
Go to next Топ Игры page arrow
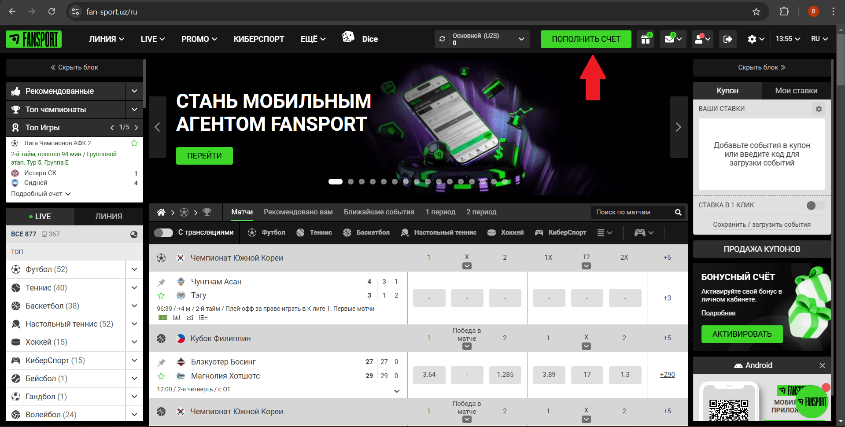[x=136, y=128]
